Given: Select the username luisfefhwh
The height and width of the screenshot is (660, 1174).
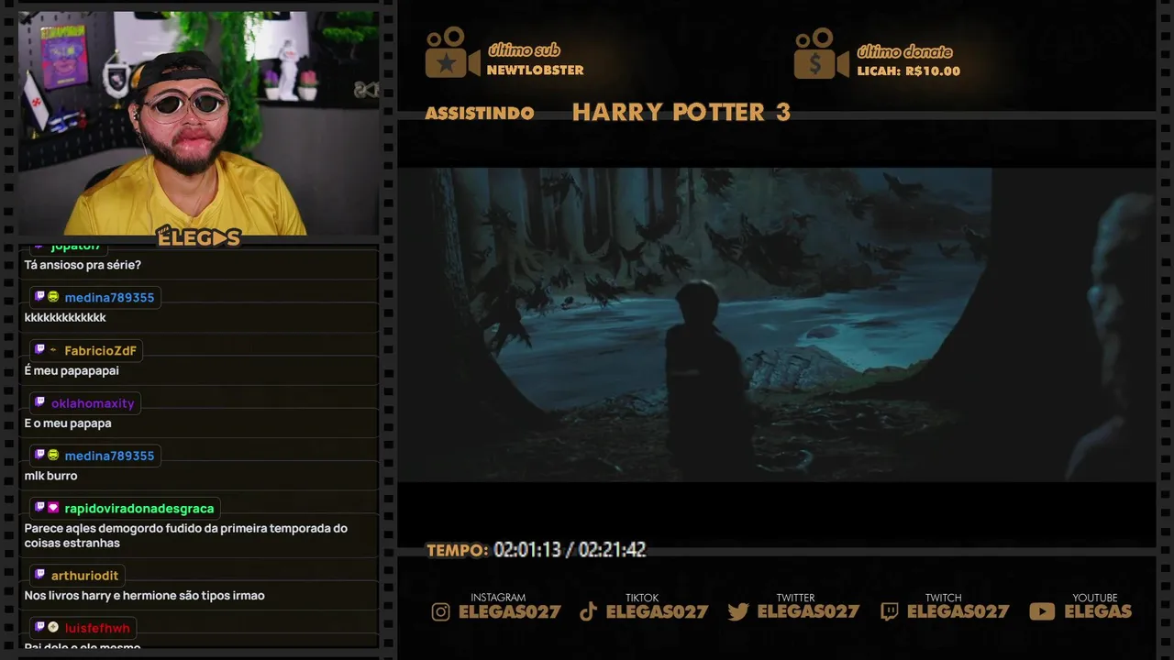Looking at the screenshot, I should pyautogui.click(x=97, y=628).
